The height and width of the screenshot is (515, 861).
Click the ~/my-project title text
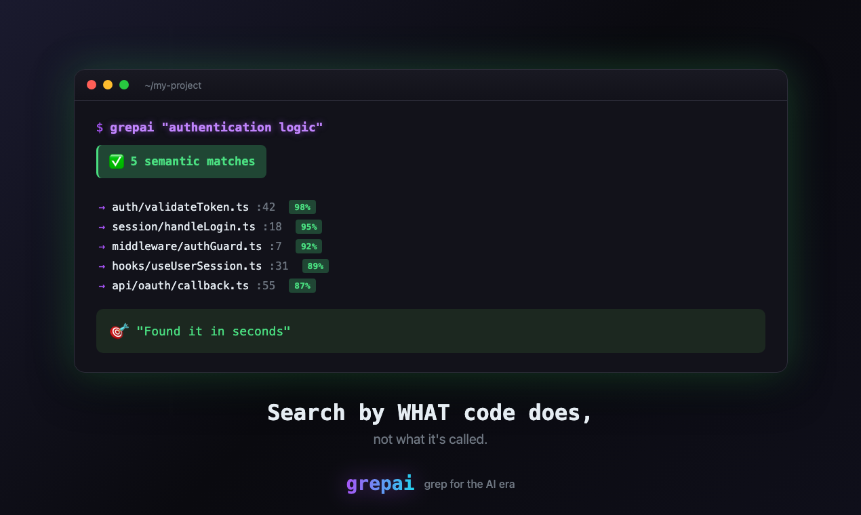tap(173, 85)
